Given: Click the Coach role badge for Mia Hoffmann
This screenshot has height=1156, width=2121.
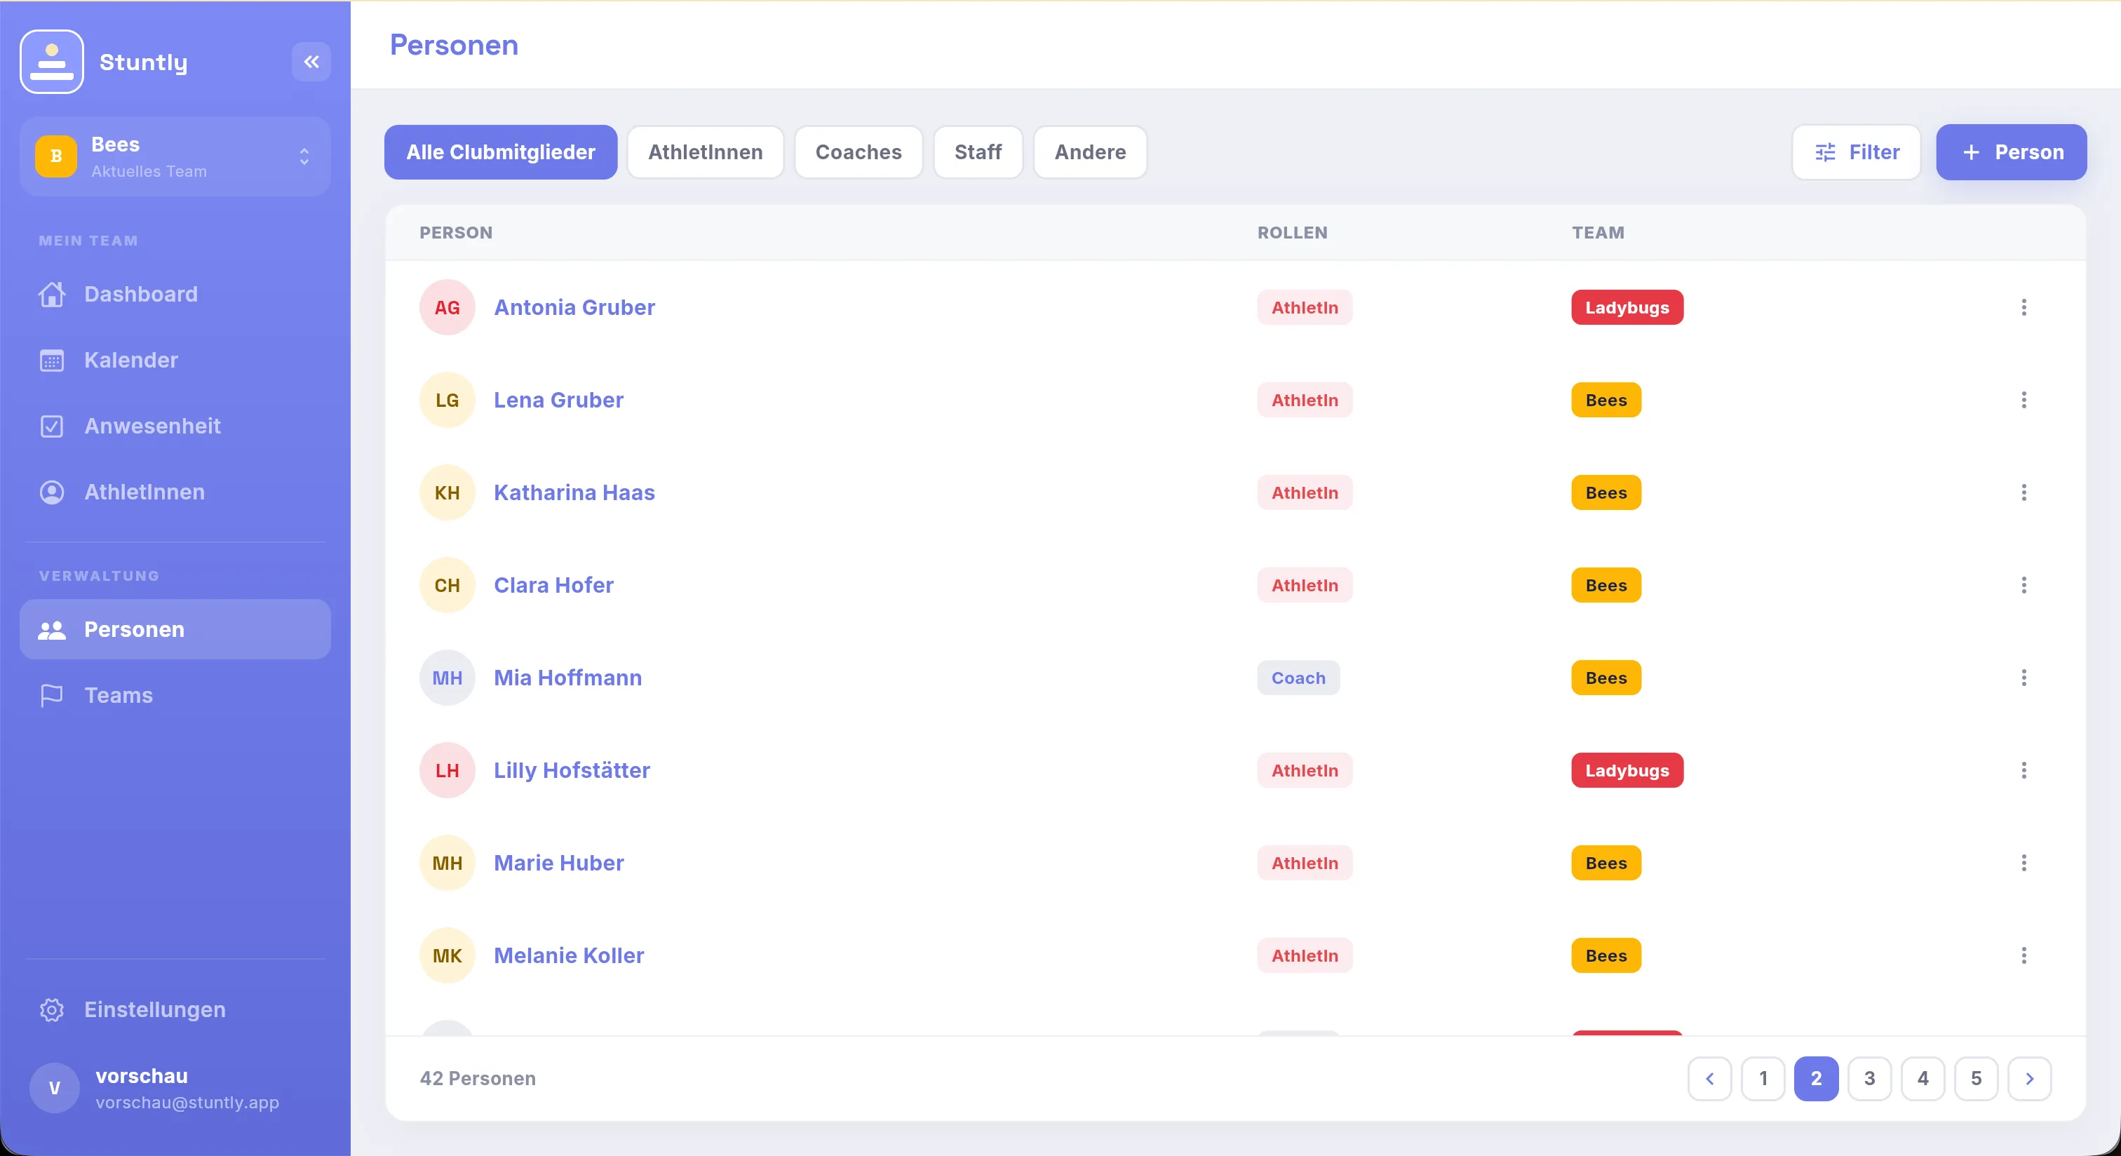Looking at the screenshot, I should tap(1298, 678).
